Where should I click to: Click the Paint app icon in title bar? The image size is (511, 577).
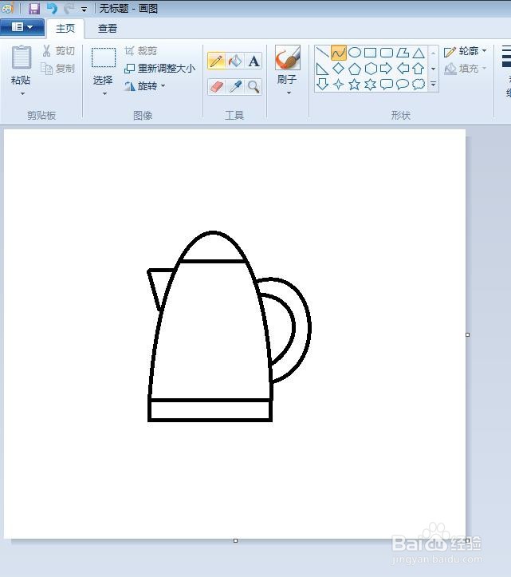coord(7,8)
